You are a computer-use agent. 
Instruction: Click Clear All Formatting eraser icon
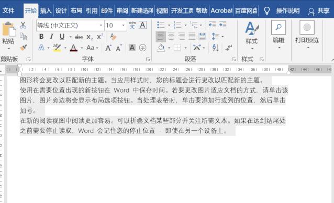click(114, 37)
